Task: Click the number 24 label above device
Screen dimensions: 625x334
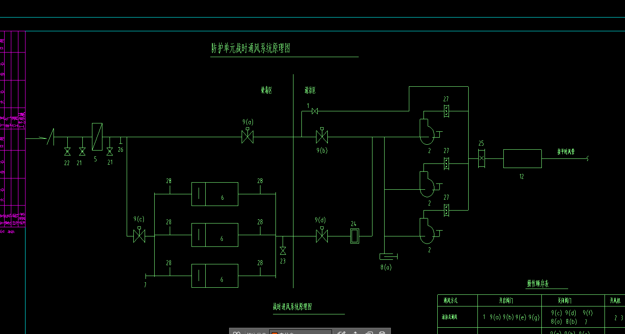Action: (x=354, y=223)
